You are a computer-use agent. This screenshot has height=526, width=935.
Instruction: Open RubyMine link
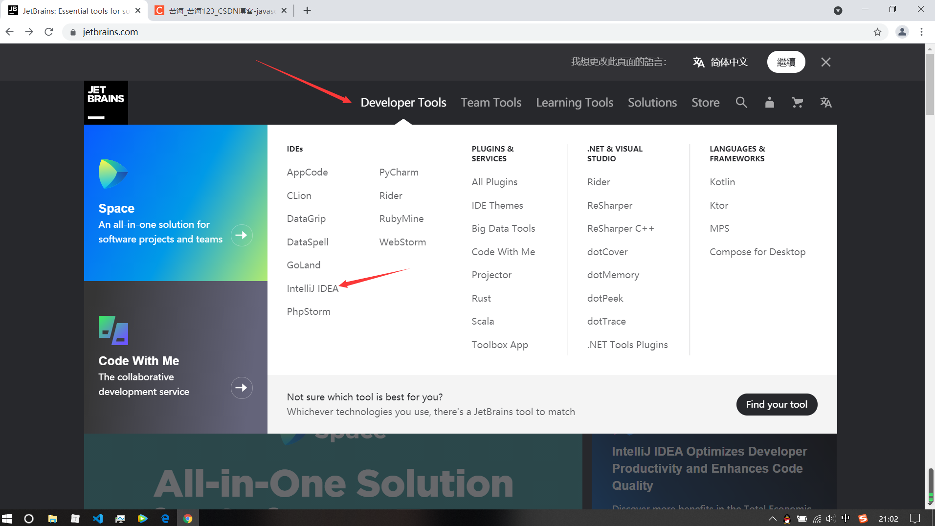401,219
